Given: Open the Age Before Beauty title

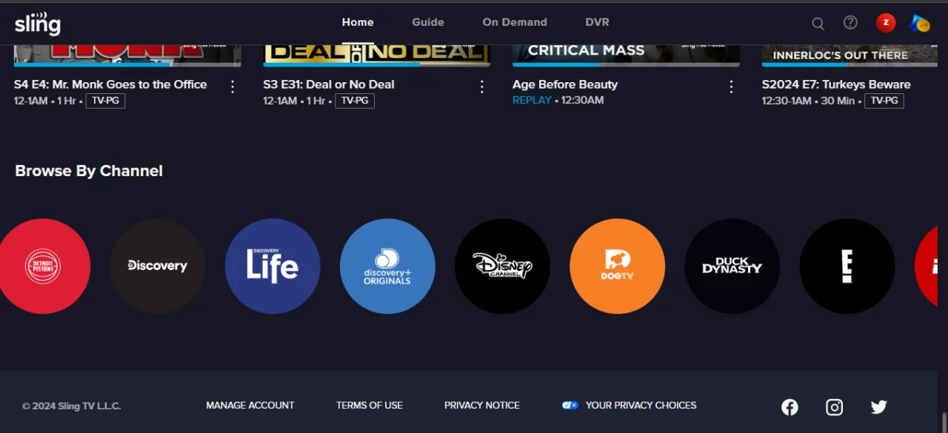Looking at the screenshot, I should [565, 84].
